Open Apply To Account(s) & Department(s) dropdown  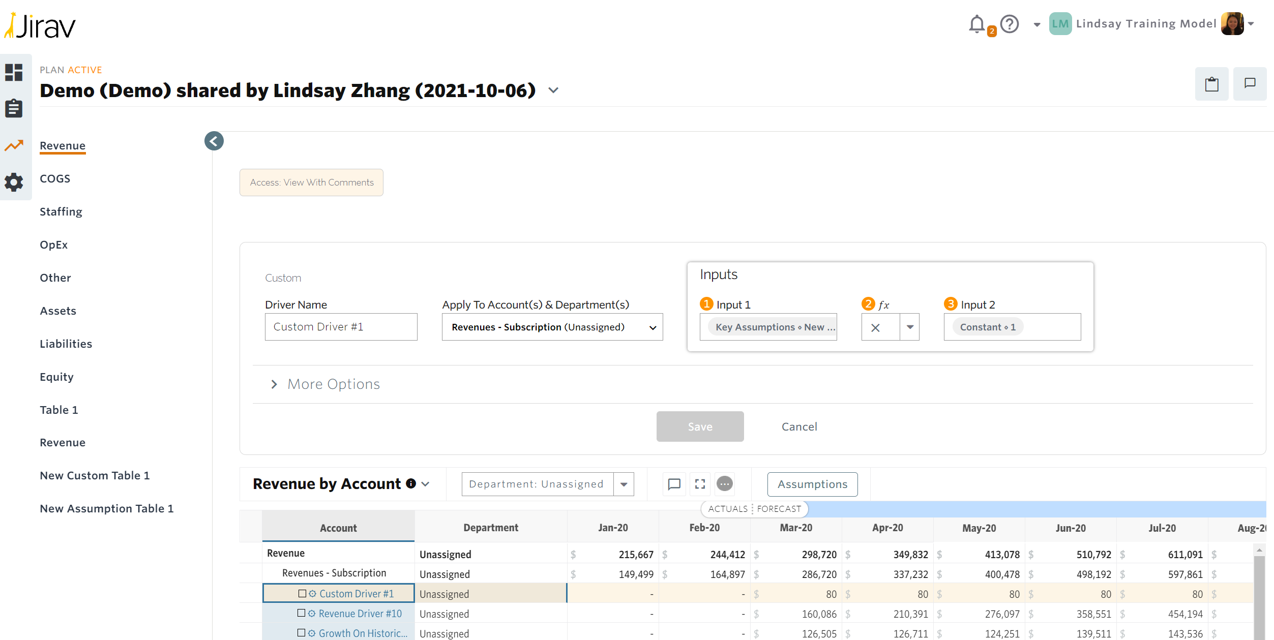[x=552, y=327]
